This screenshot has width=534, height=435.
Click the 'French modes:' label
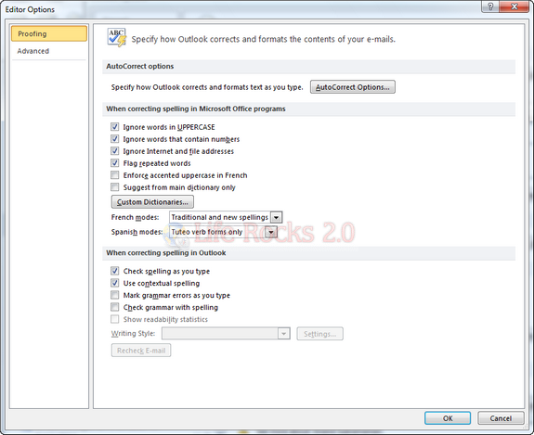(x=135, y=217)
